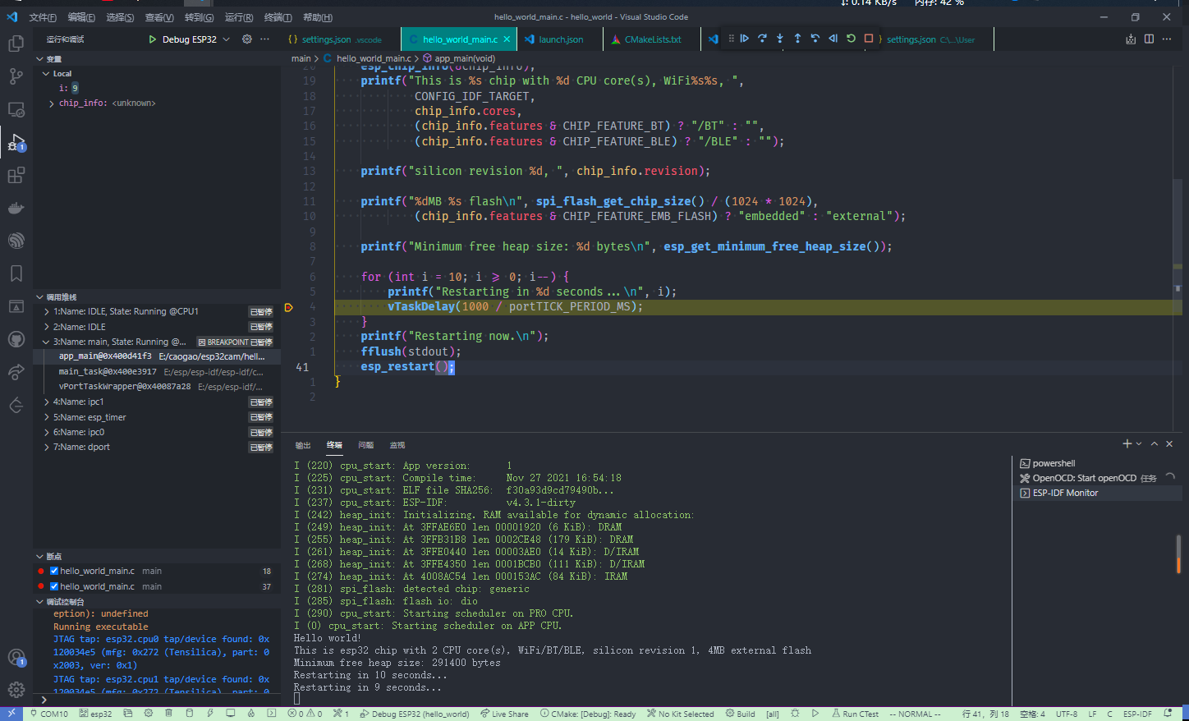The height and width of the screenshot is (721, 1189).
Task: Open the Docker view in activity bar
Action: coord(16,208)
